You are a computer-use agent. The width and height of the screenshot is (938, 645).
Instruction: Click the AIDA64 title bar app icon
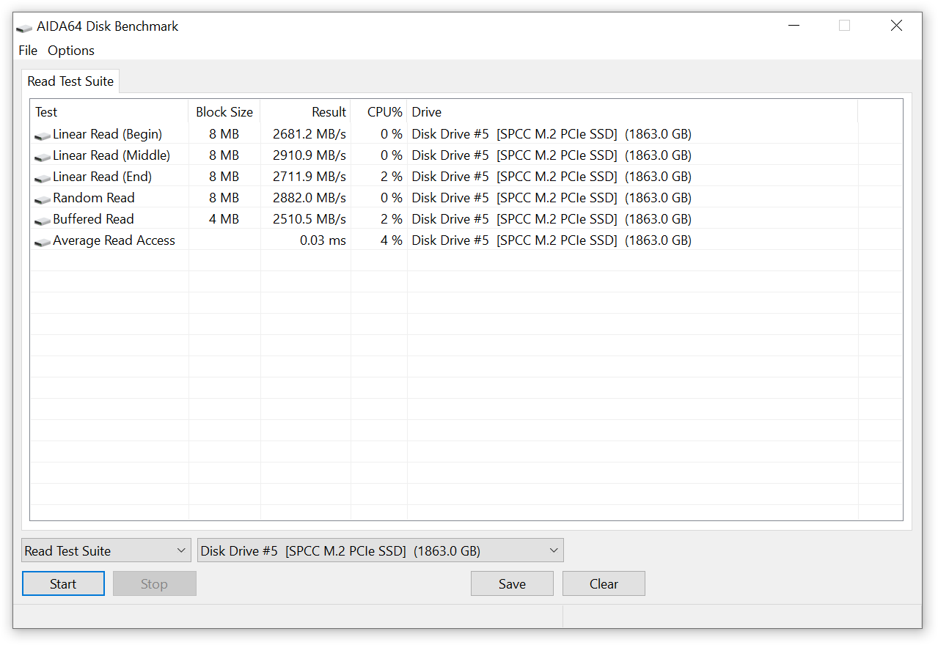pyautogui.click(x=24, y=27)
